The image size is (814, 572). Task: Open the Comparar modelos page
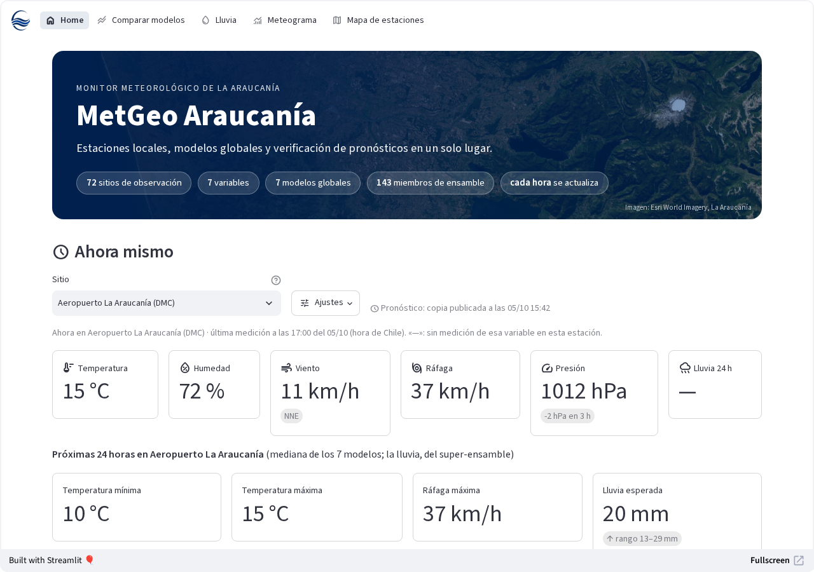tap(141, 20)
